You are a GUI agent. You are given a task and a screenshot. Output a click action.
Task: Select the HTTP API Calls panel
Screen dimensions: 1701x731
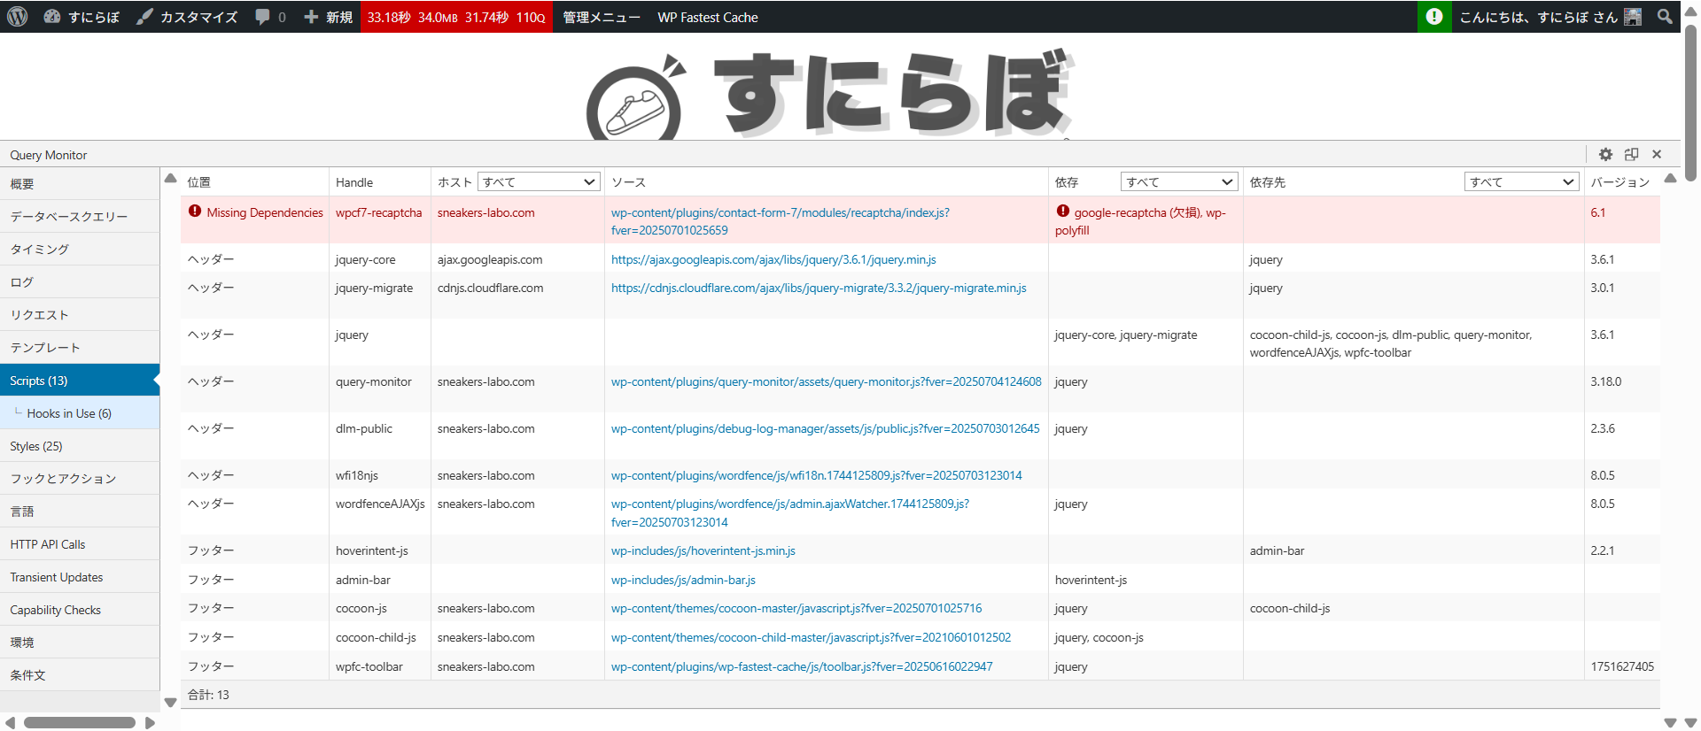pyautogui.click(x=80, y=544)
